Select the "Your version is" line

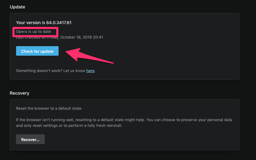[x=31, y=23]
